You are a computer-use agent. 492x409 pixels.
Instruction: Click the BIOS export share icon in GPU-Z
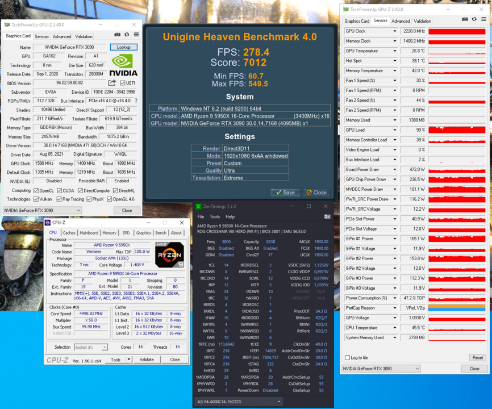(112, 83)
